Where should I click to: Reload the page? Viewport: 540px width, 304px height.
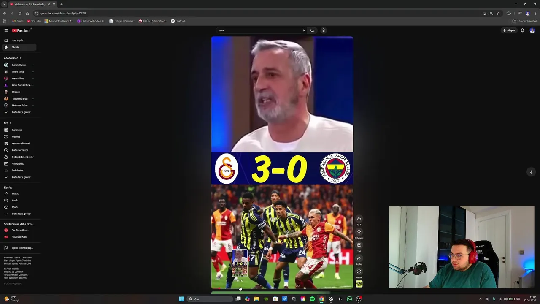(19, 13)
